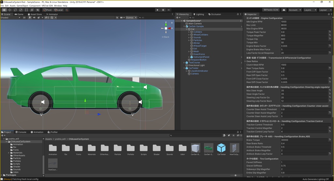Toggle grid snapping icon next to Local

coord(67,10)
